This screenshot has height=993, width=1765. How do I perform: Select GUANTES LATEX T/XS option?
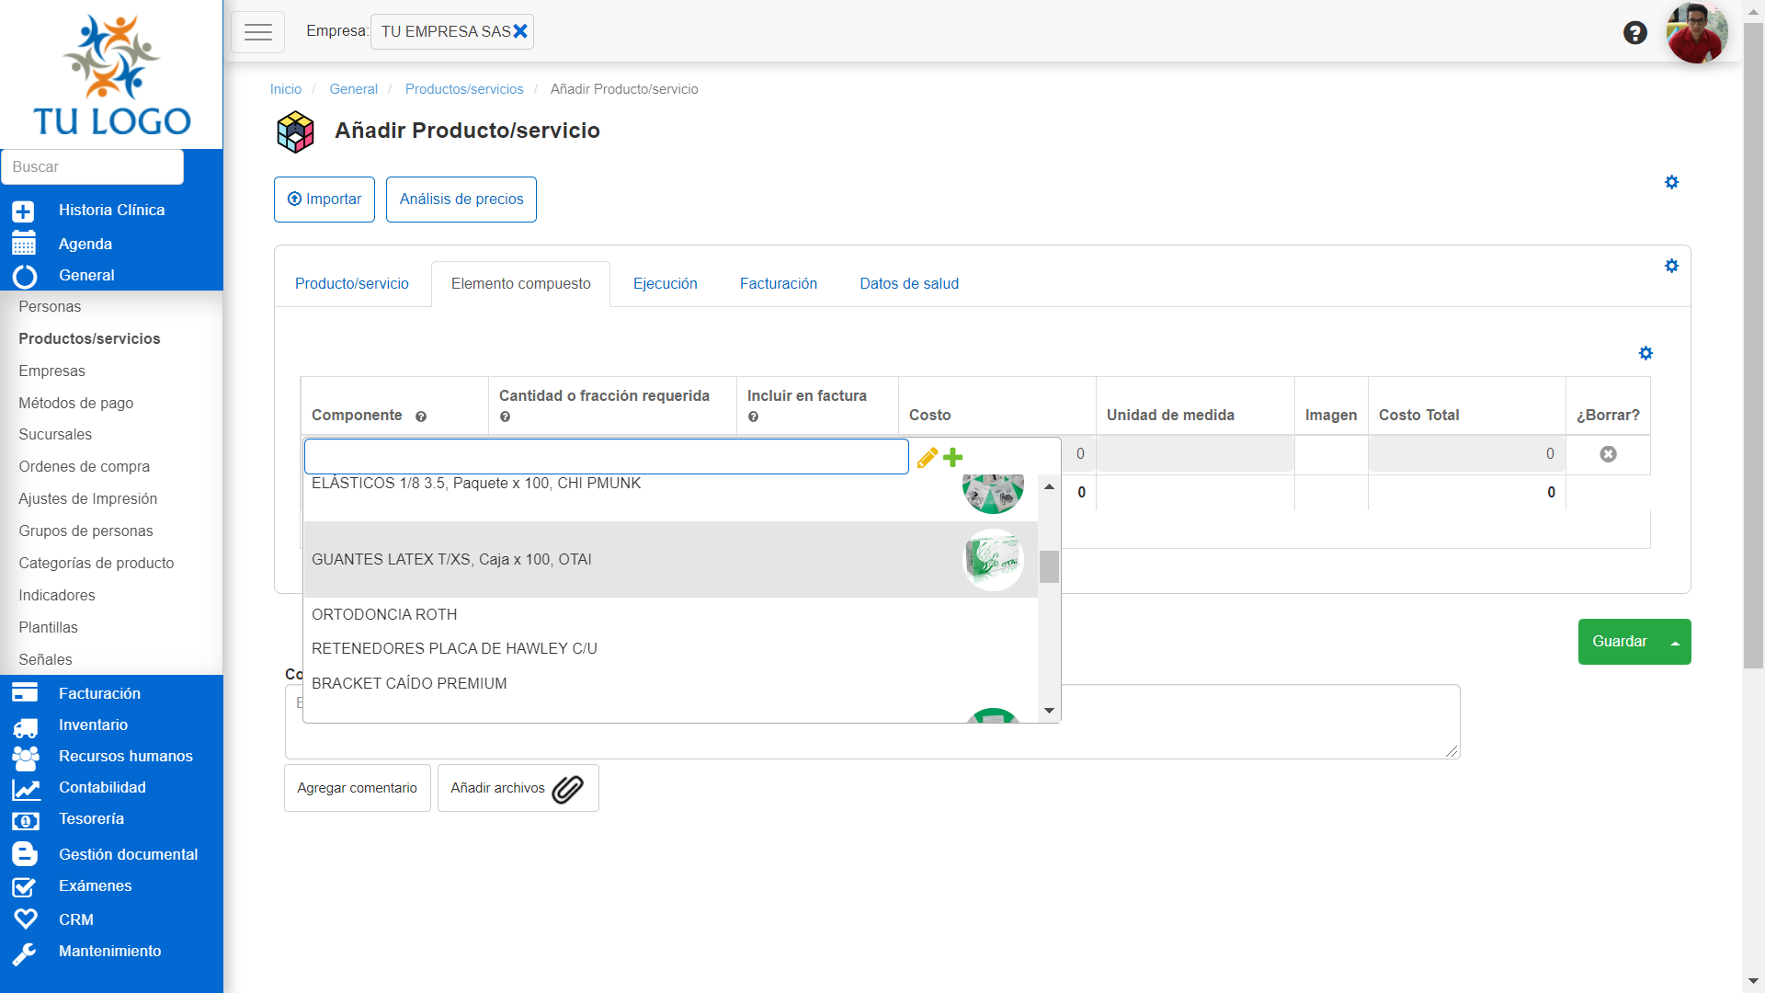tap(451, 559)
